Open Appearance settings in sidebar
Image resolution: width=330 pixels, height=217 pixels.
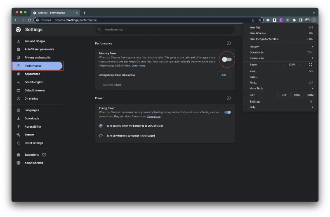point(32,74)
